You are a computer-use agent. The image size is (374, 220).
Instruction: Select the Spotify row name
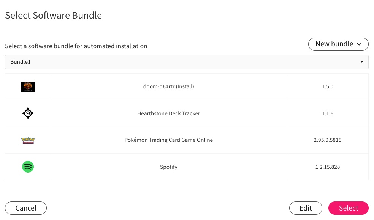pos(169,167)
